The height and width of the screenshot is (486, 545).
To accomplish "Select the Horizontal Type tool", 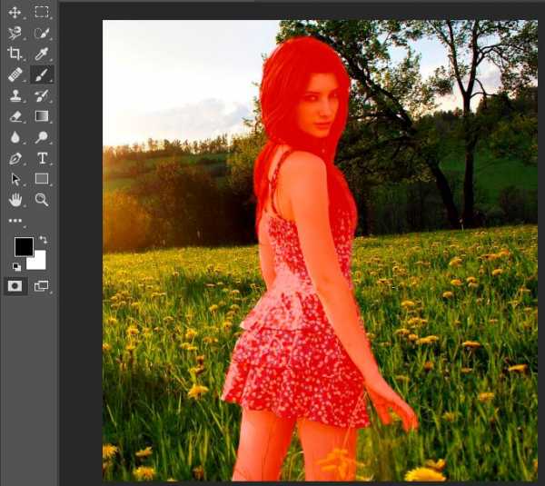I will [42, 158].
